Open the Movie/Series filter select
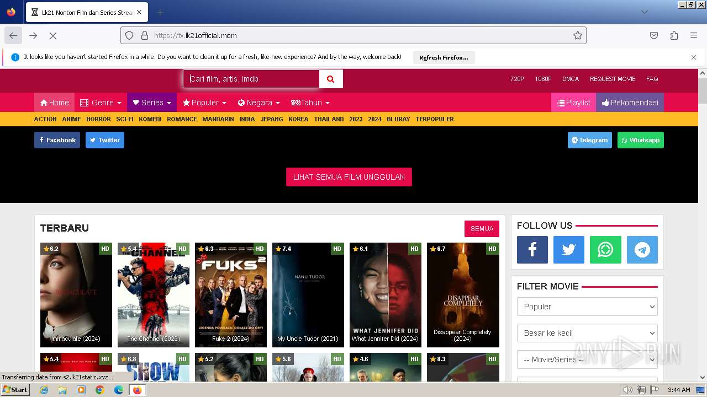 click(587, 360)
